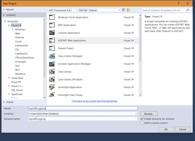Select iOS template category
Viewport: 195px width, 141px height.
pyautogui.click(x=17, y=49)
